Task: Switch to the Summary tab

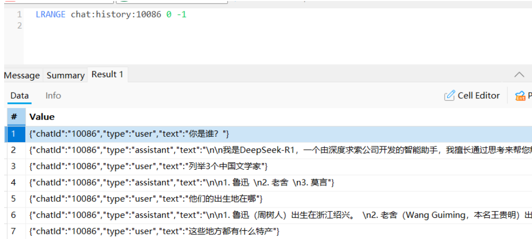Action: 66,76
